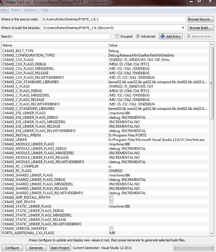
Task: Click the scroll down arrow of the table
Action: pyautogui.click(x=212, y=234)
